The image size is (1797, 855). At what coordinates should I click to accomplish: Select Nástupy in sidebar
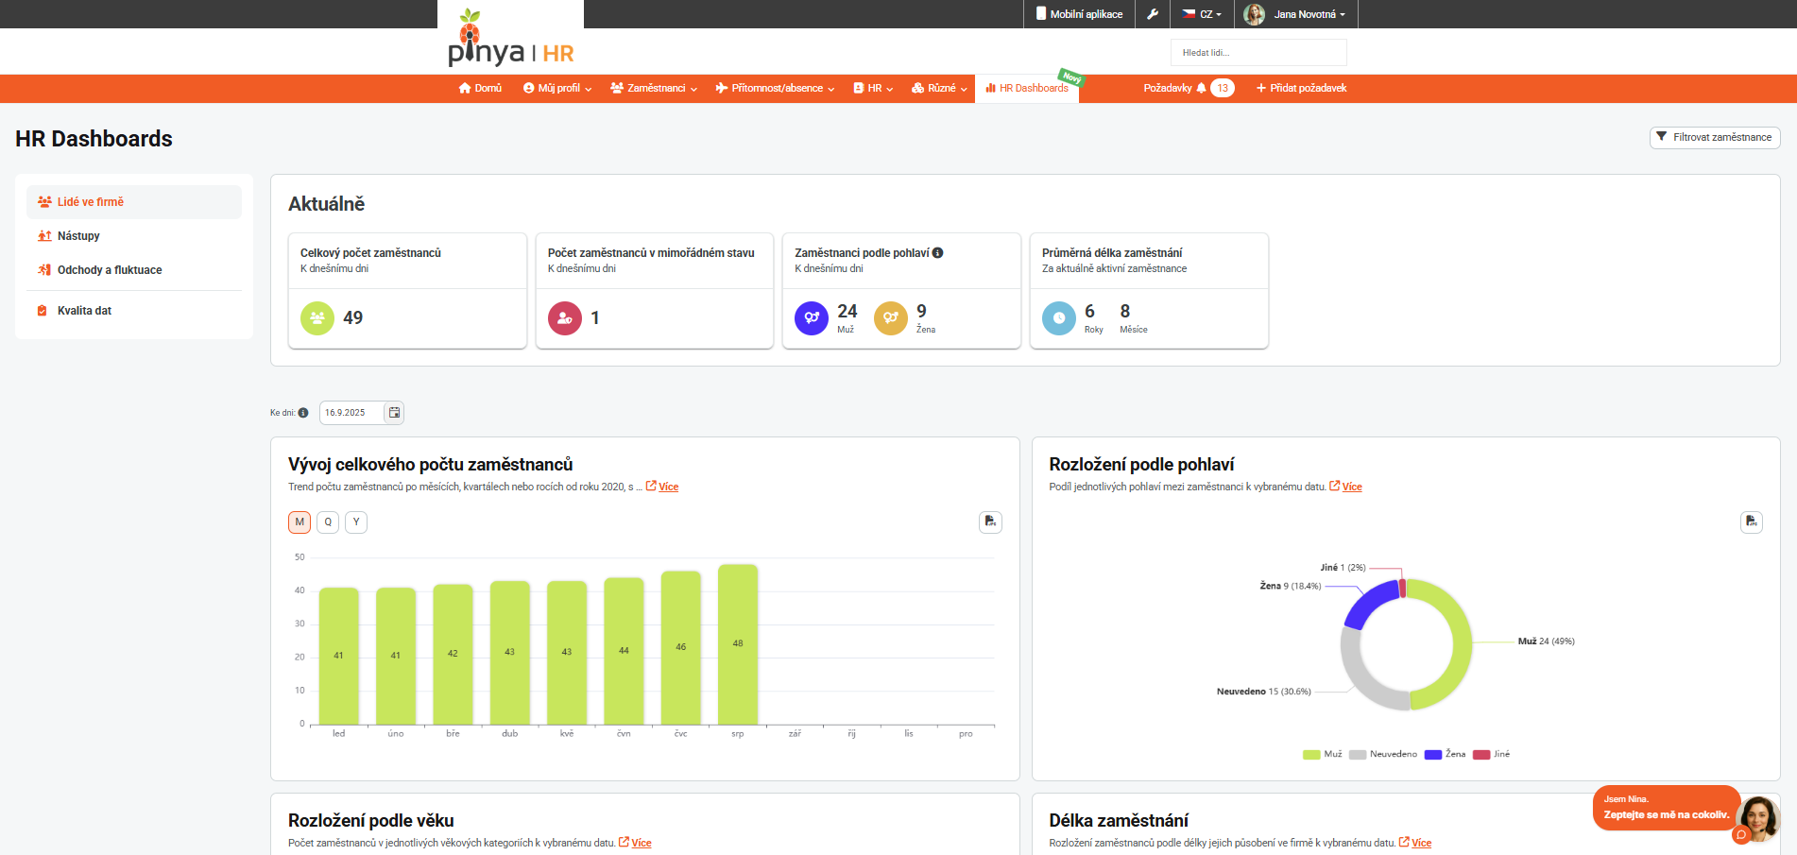pos(134,236)
